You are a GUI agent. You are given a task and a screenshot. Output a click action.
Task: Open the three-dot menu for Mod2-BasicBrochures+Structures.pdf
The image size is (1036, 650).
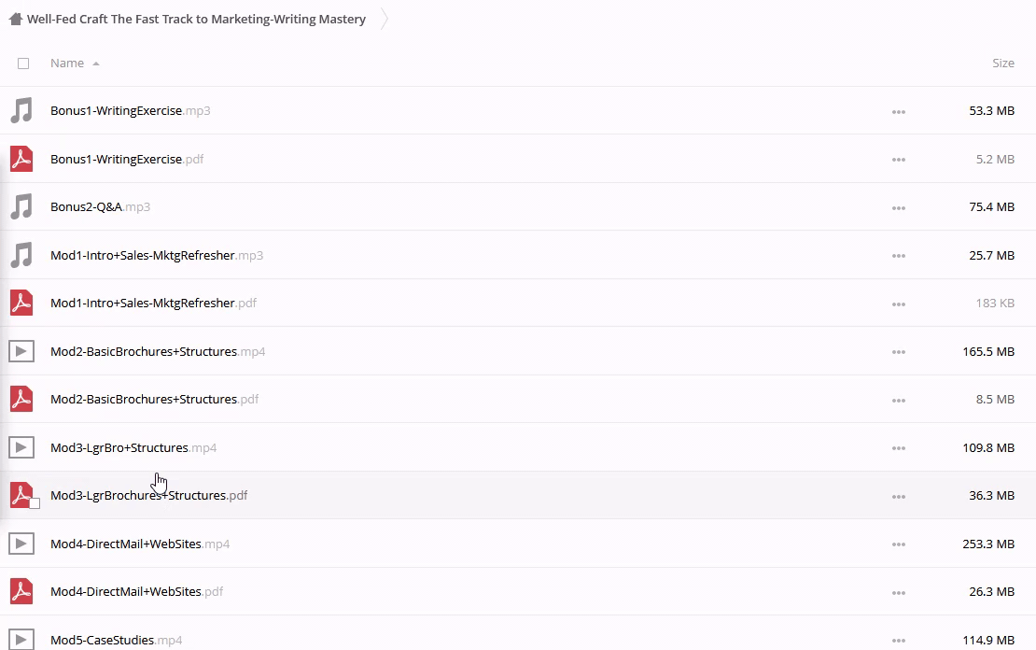tap(898, 400)
